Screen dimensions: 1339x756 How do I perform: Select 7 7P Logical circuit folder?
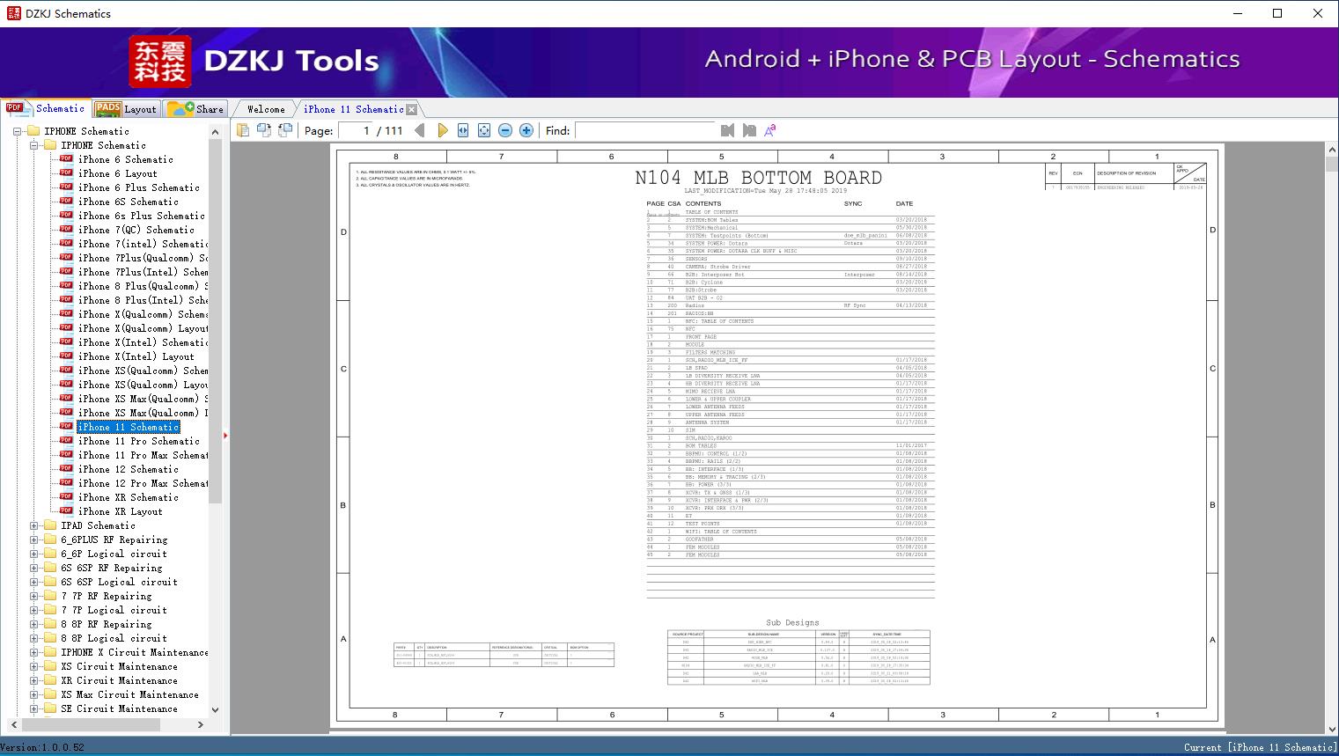[x=114, y=610]
